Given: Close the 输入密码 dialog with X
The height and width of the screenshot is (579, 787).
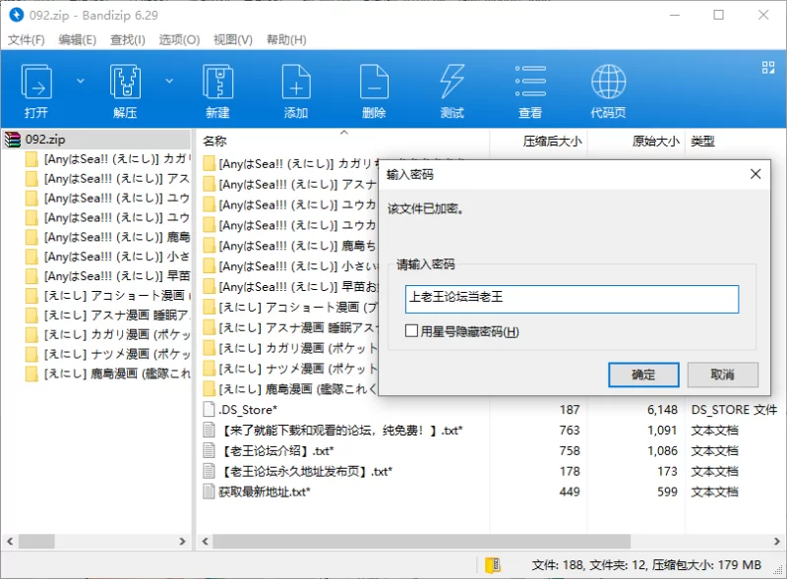Looking at the screenshot, I should pos(756,174).
